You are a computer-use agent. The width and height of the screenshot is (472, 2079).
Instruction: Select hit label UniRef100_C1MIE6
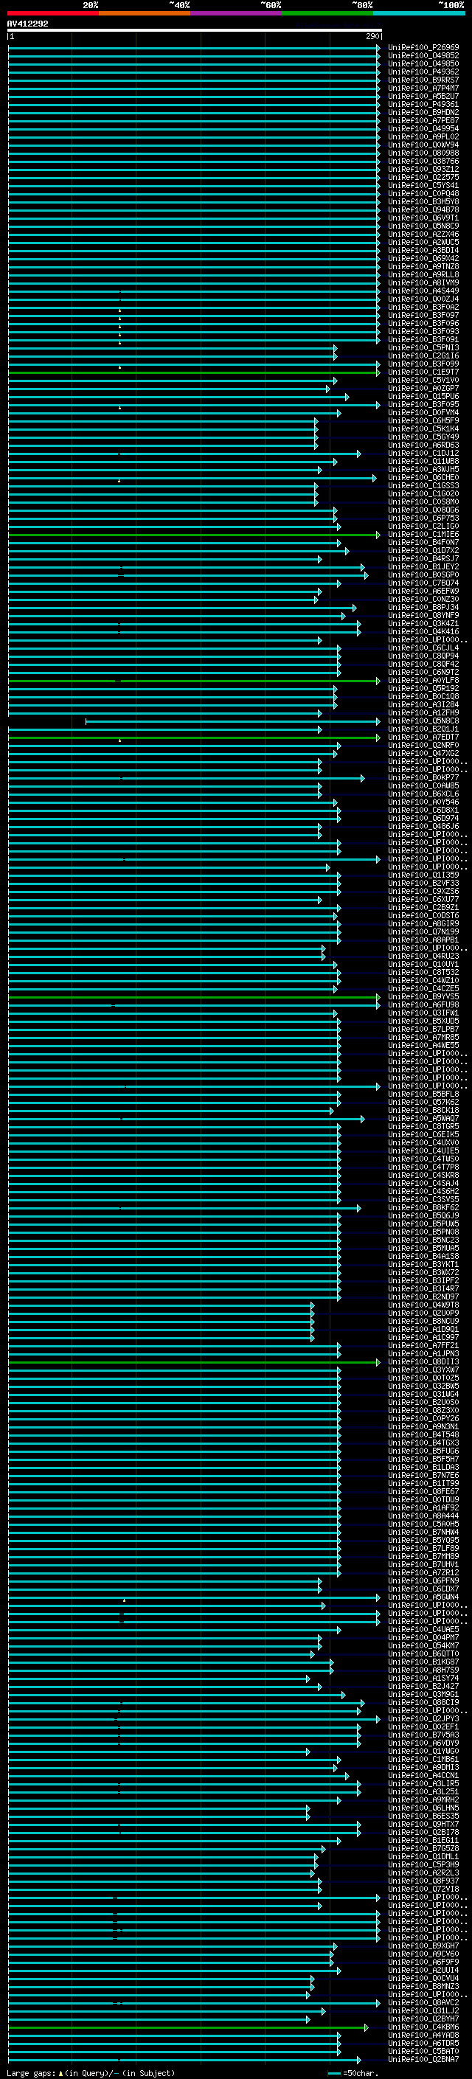[423, 534]
